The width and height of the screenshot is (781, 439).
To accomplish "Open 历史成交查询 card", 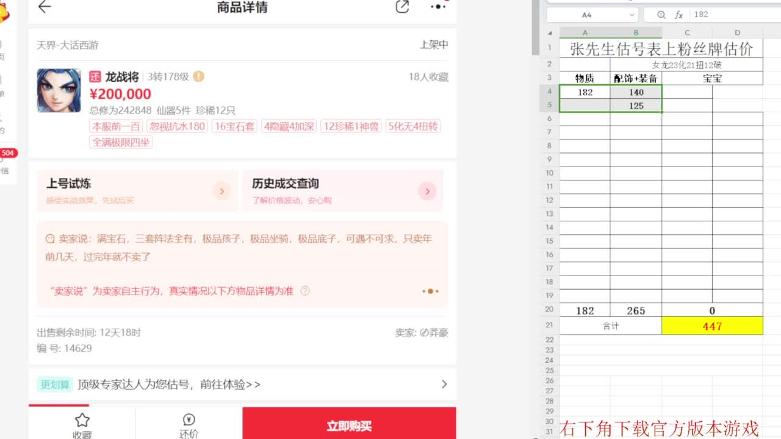I will pyautogui.click(x=343, y=191).
